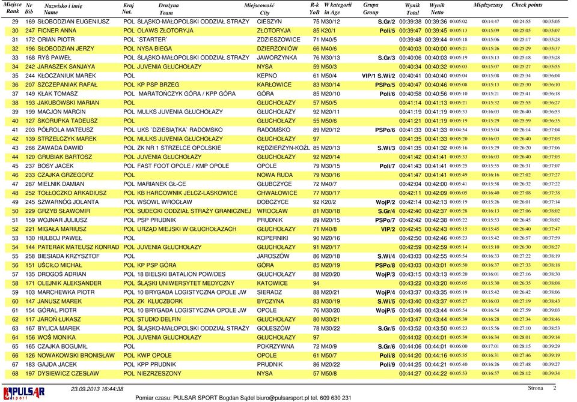Click the Wynik Netto column header
Viewport: 577px width, 402px height.
[x=437, y=9]
